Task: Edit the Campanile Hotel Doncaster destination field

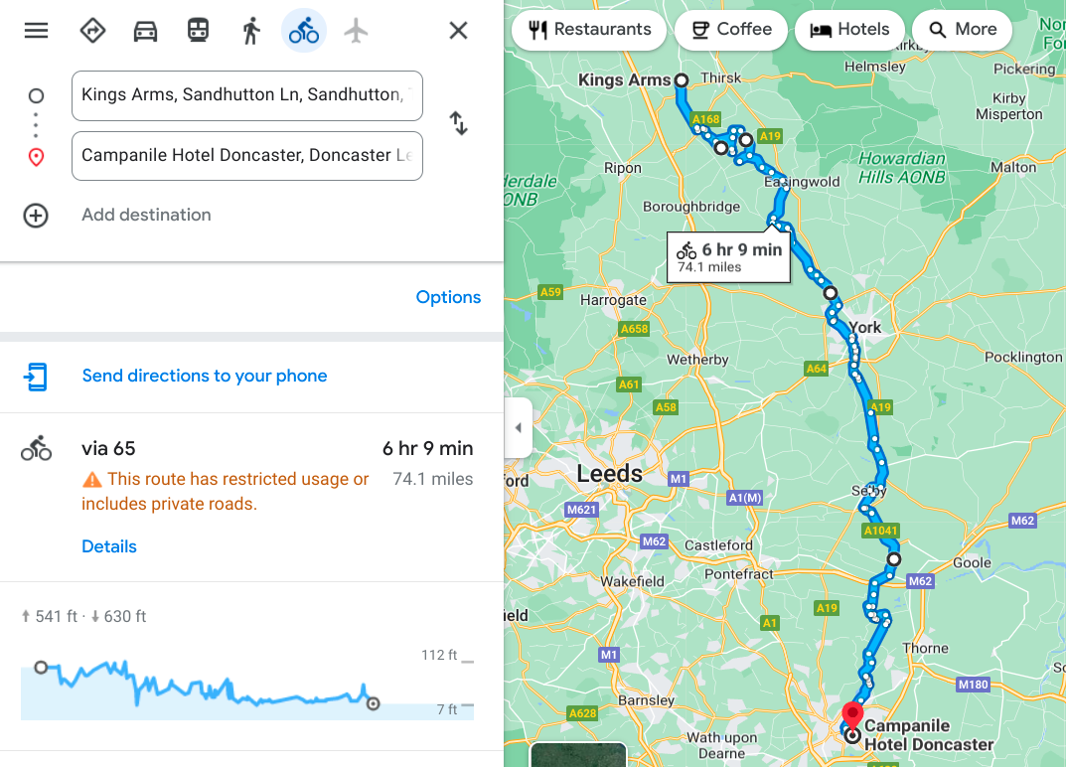Action: click(247, 156)
